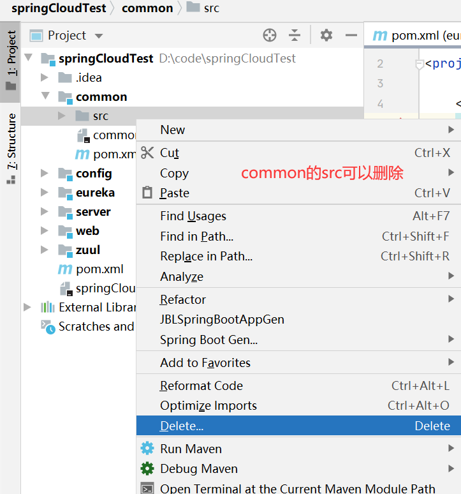Choose Reformat Code

(298, 385)
